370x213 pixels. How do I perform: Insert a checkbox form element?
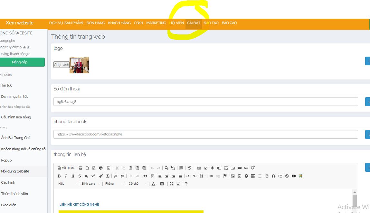point(206,168)
